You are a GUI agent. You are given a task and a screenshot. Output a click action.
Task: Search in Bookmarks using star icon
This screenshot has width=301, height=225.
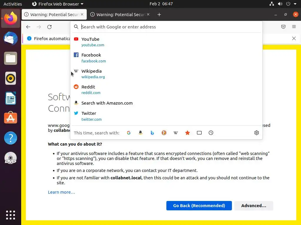[x=188, y=133]
